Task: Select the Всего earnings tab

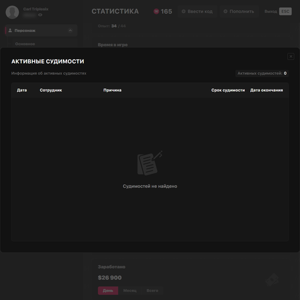Action: coord(152,290)
